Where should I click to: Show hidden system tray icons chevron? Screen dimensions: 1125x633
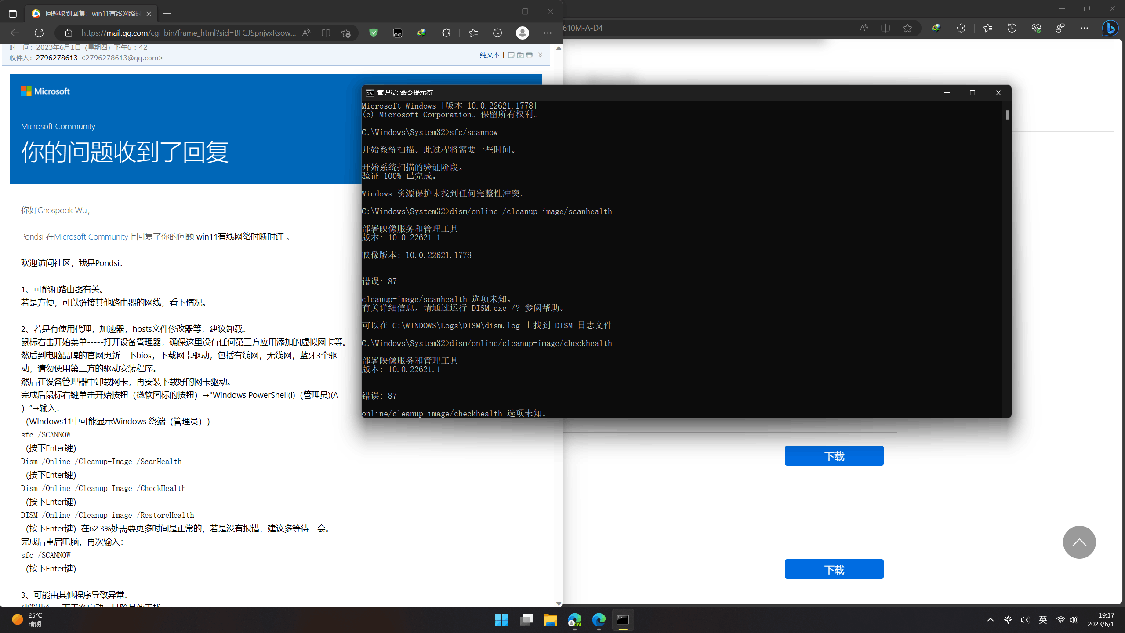pyautogui.click(x=990, y=620)
